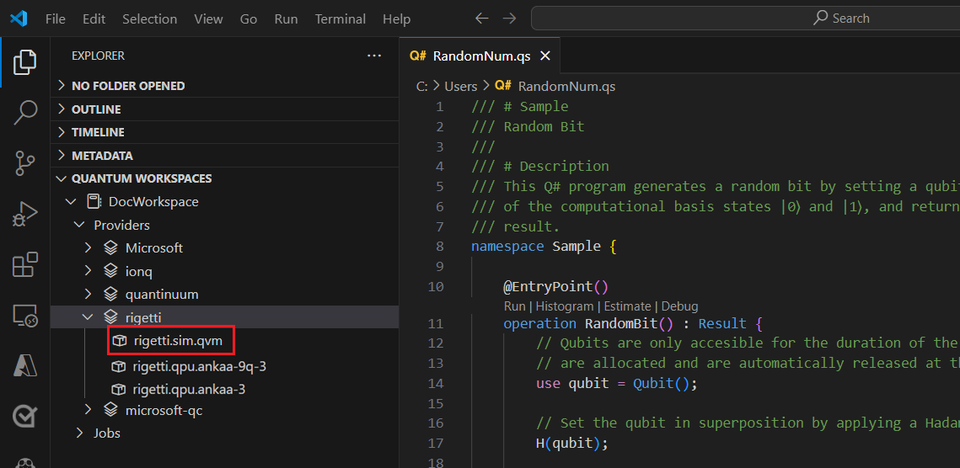Expand the ionq provider chevron
Screen dimensions: 960x468
pos(88,271)
